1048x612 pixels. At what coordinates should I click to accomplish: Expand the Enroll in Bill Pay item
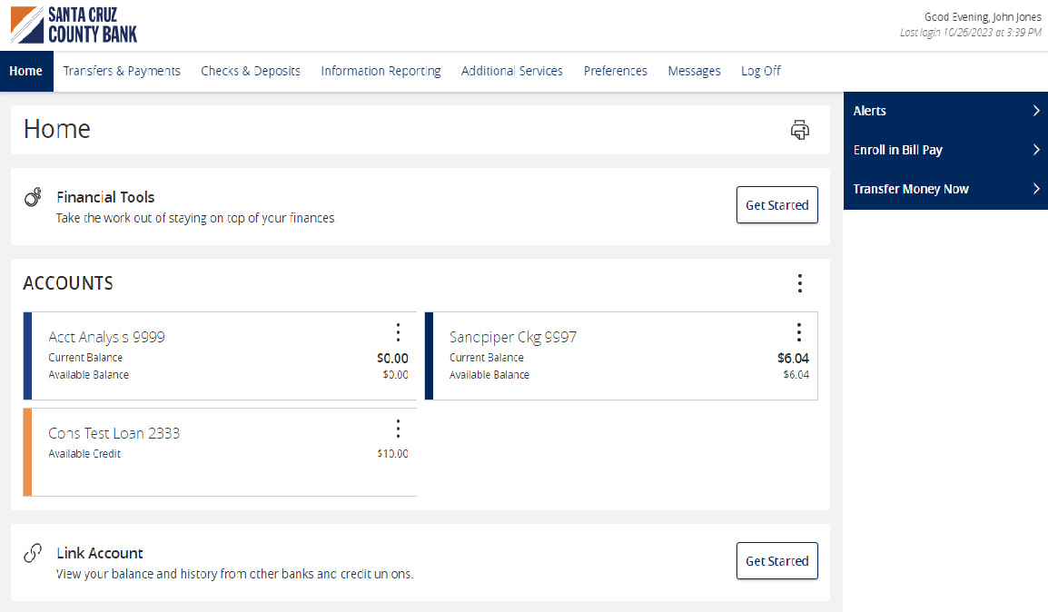click(945, 150)
